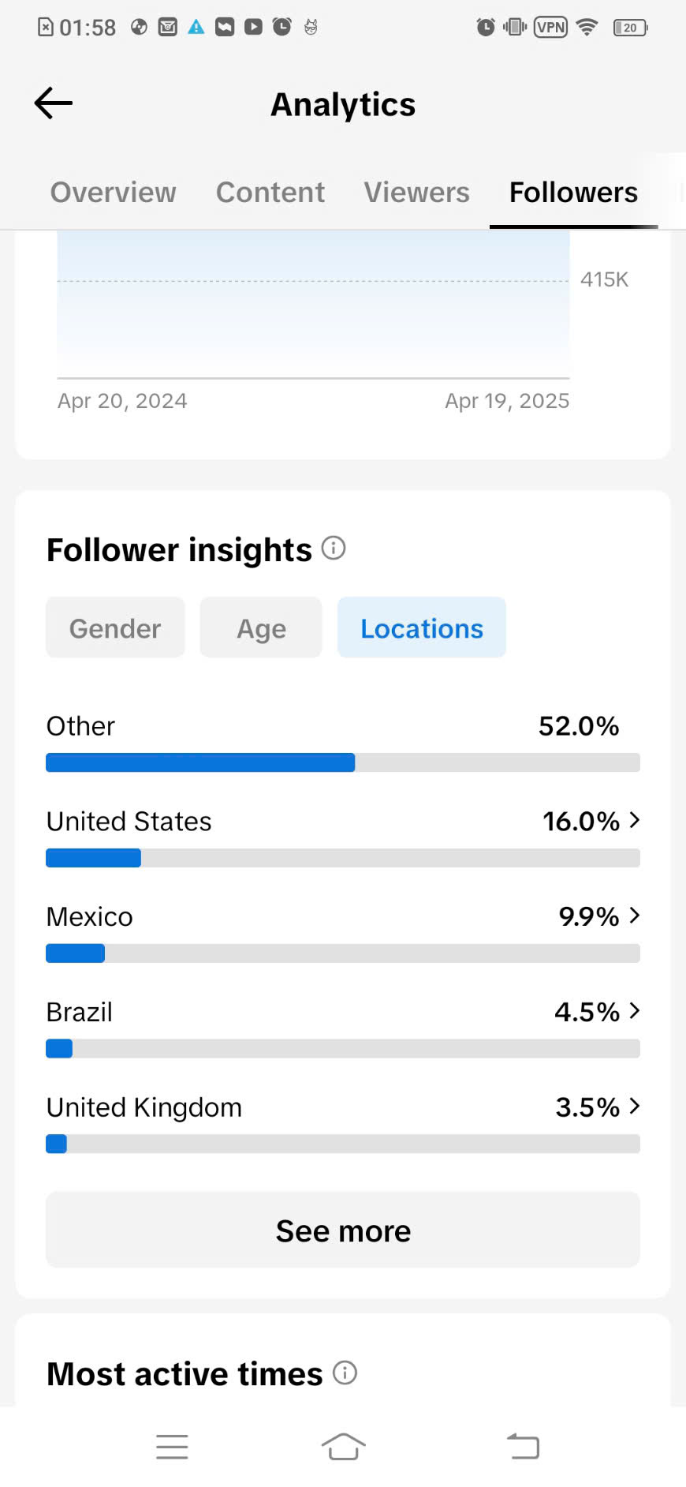Click the Other 52.0% progress bar
Viewport: 686px width, 1487px height.
click(343, 762)
